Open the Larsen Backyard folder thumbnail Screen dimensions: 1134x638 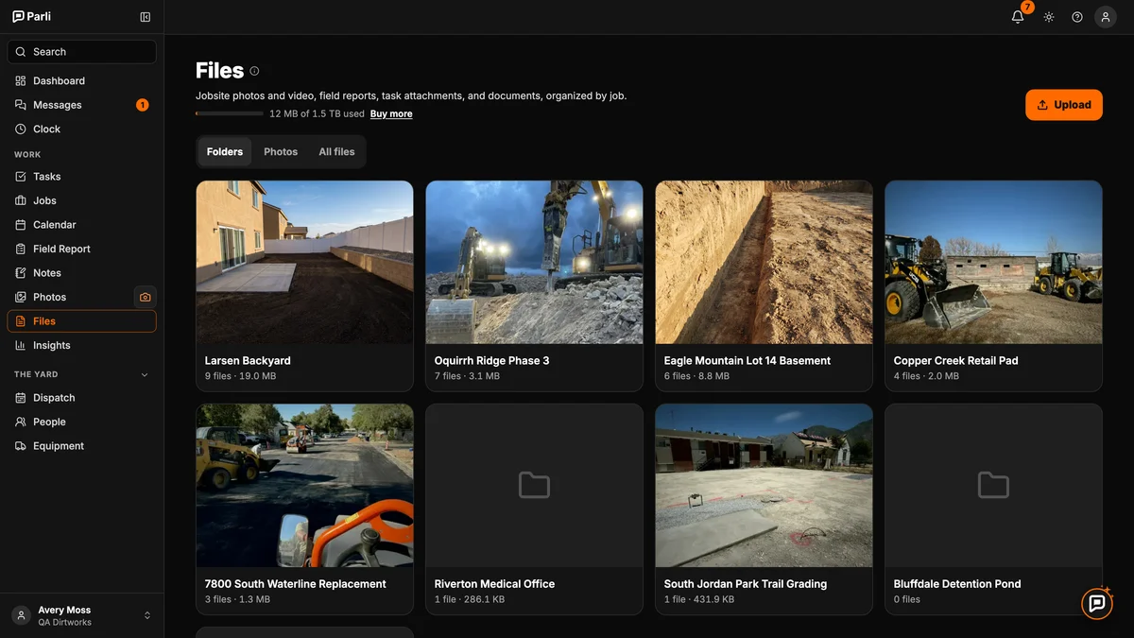point(304,262)
